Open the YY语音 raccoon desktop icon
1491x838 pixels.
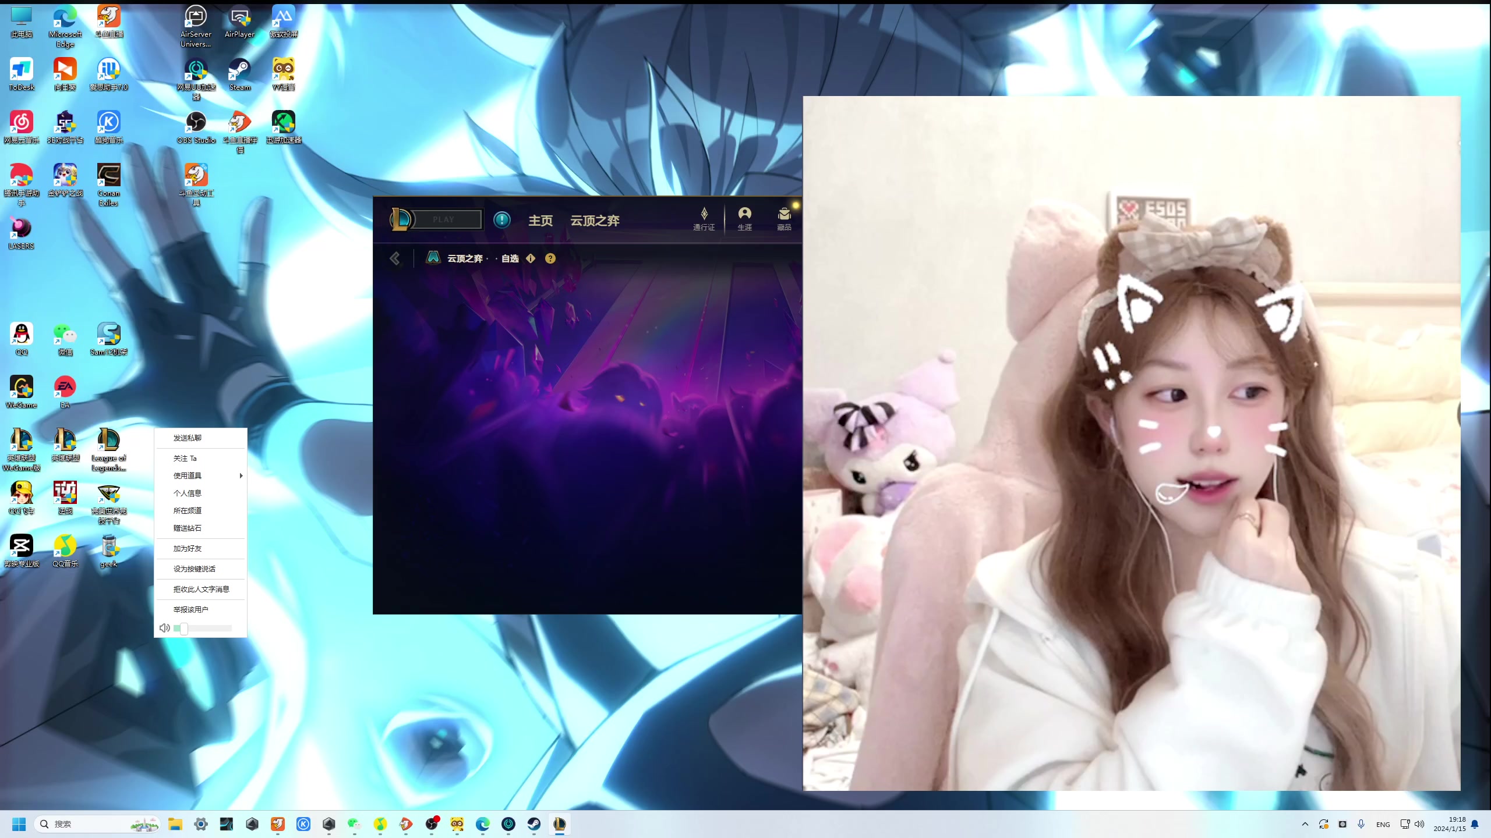tap(284, 74)
